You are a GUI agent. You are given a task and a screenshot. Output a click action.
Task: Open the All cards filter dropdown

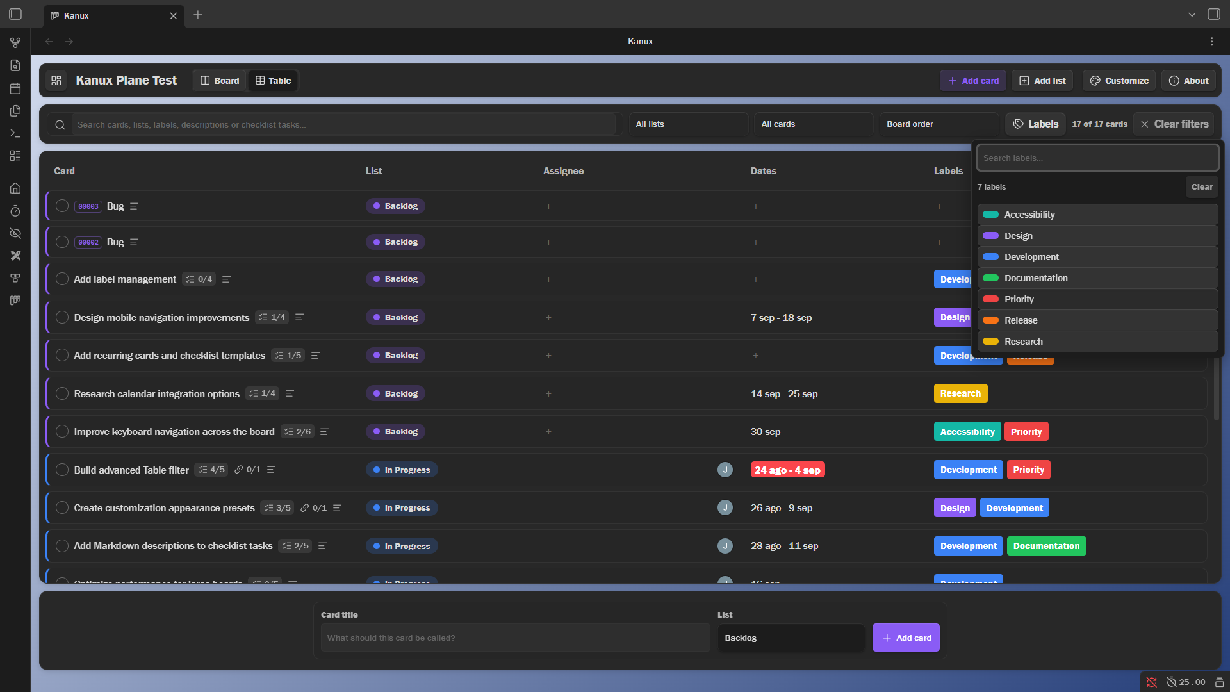[x=814, y=124]
